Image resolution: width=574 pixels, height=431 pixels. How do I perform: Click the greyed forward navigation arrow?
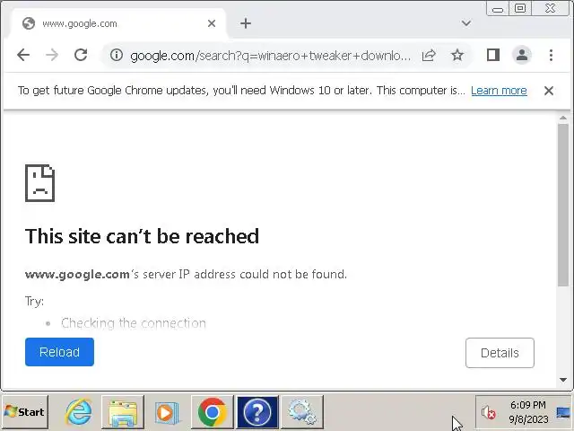point(52,56)
